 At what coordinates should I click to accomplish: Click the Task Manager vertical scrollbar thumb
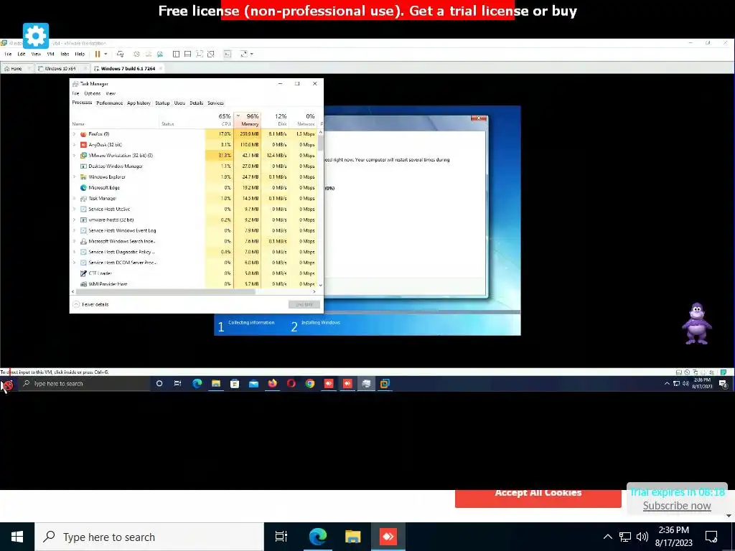pos(321,143)
